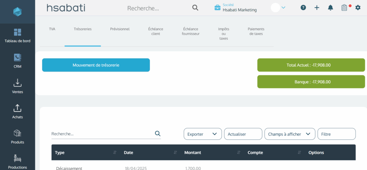The width and height of the screenshot is (367, 170).
Task: Go to Ventes in sidebar
Action: (17, 86)
